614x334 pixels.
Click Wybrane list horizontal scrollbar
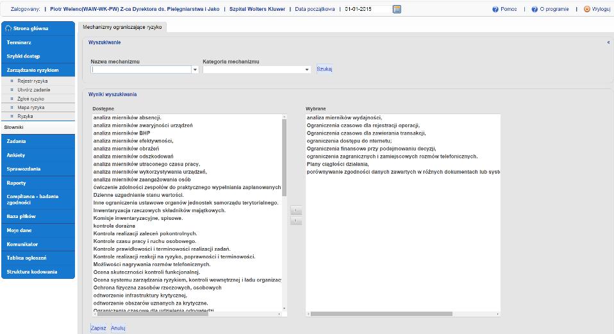pos(381,313)
